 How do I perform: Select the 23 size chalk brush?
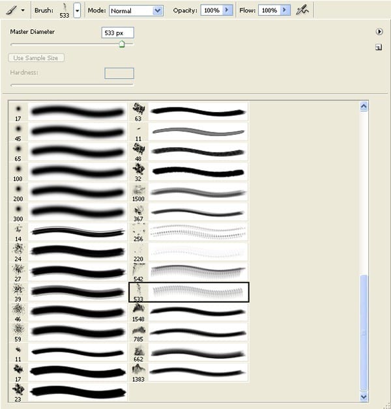pyautogui.click(x=68, y=392)
